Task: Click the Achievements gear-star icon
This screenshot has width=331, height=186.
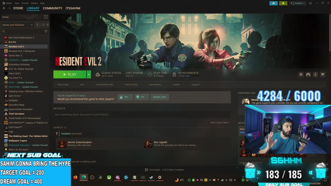Action: (x=174, y=74)
